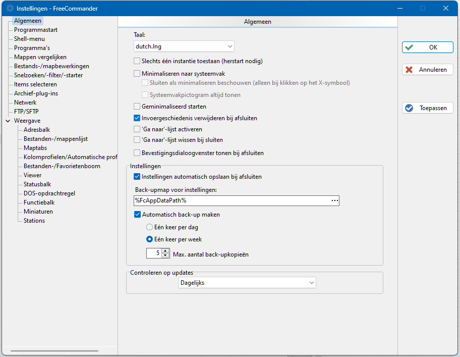Select DOS-opdrachtregel tree item
The width and height of the screenshot is (460, 357).
49,193
